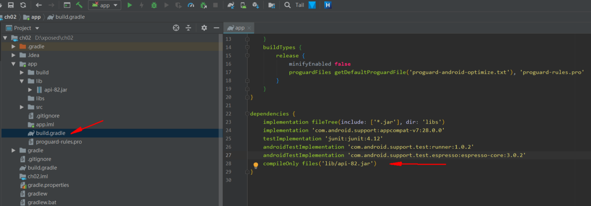
Task: Expand the build folder
Action: tap(22, 72)
